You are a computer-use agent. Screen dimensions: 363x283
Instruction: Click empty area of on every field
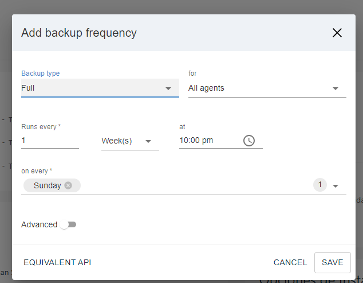point(195,185)
